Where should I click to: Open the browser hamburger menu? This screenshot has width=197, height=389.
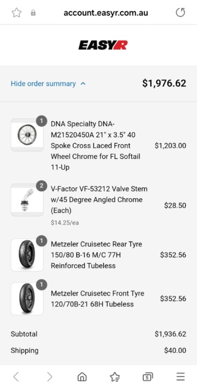(x=180, y=377)
